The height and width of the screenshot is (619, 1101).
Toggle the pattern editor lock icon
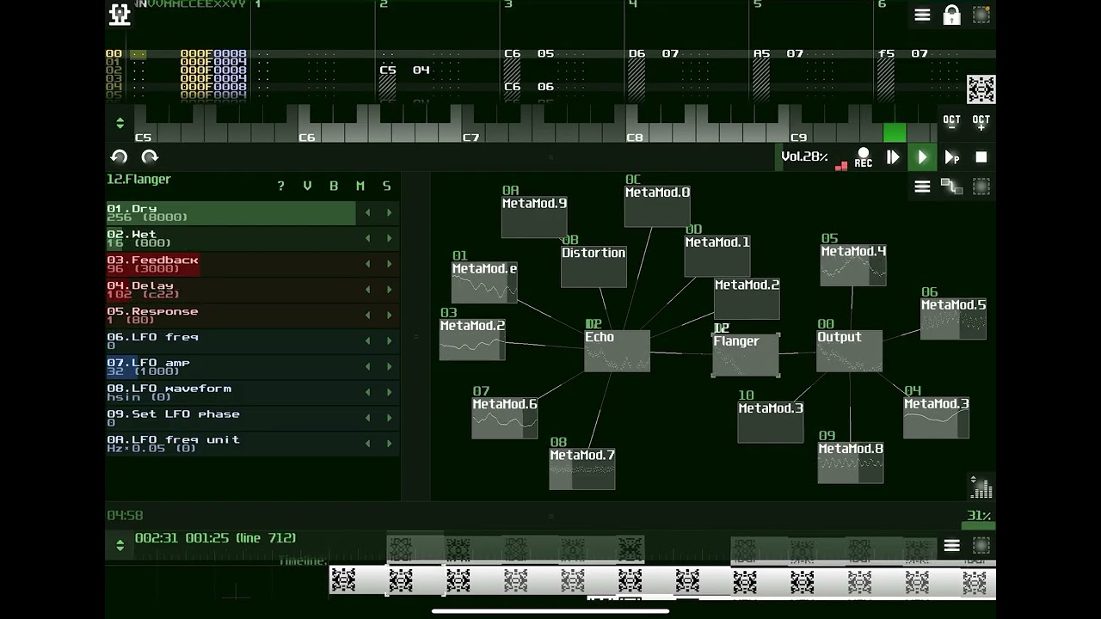coord(951,15)
